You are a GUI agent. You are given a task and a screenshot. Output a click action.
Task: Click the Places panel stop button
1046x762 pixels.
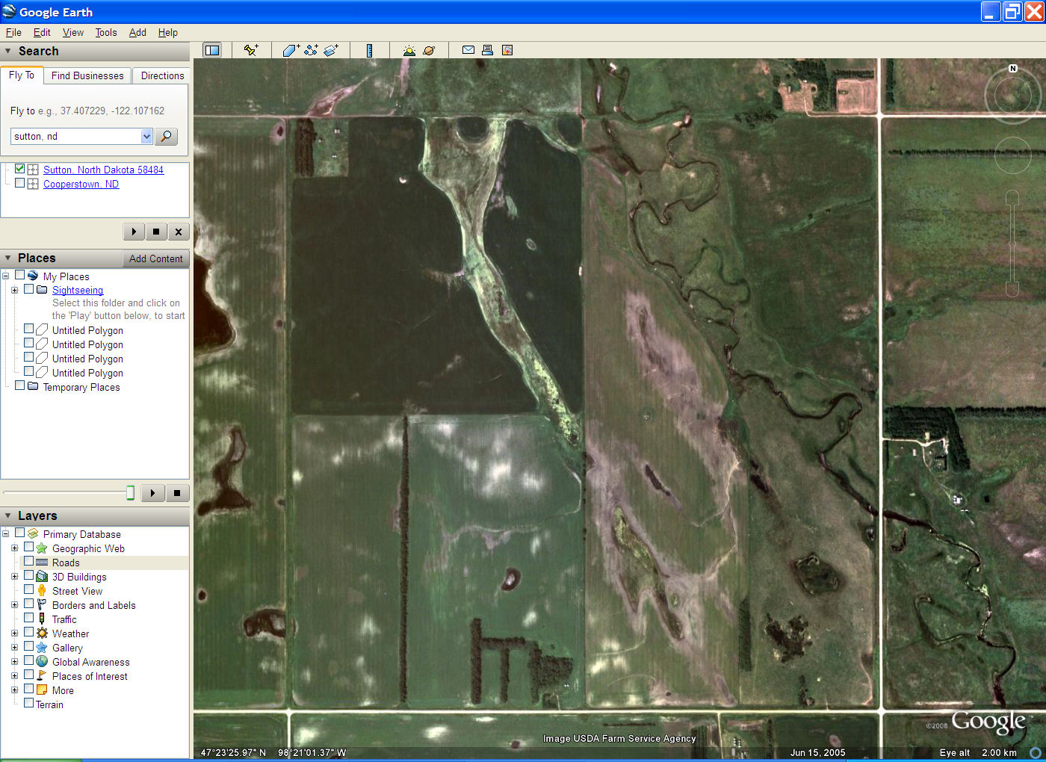click(177, 493)
